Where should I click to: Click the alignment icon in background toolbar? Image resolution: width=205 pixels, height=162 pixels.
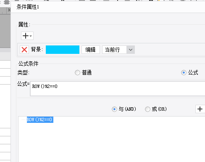[x=7, y=2]
